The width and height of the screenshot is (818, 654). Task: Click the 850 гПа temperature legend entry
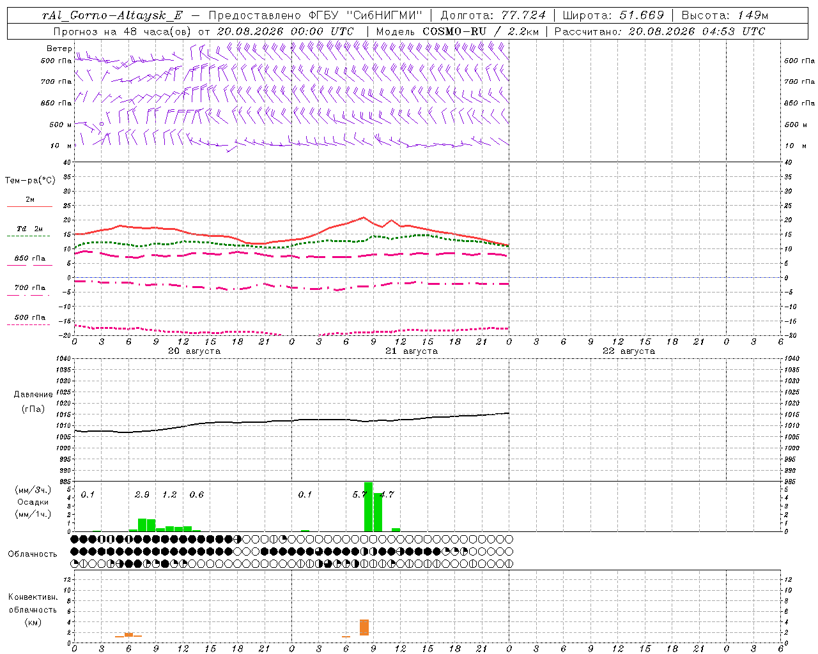point(29,260)
